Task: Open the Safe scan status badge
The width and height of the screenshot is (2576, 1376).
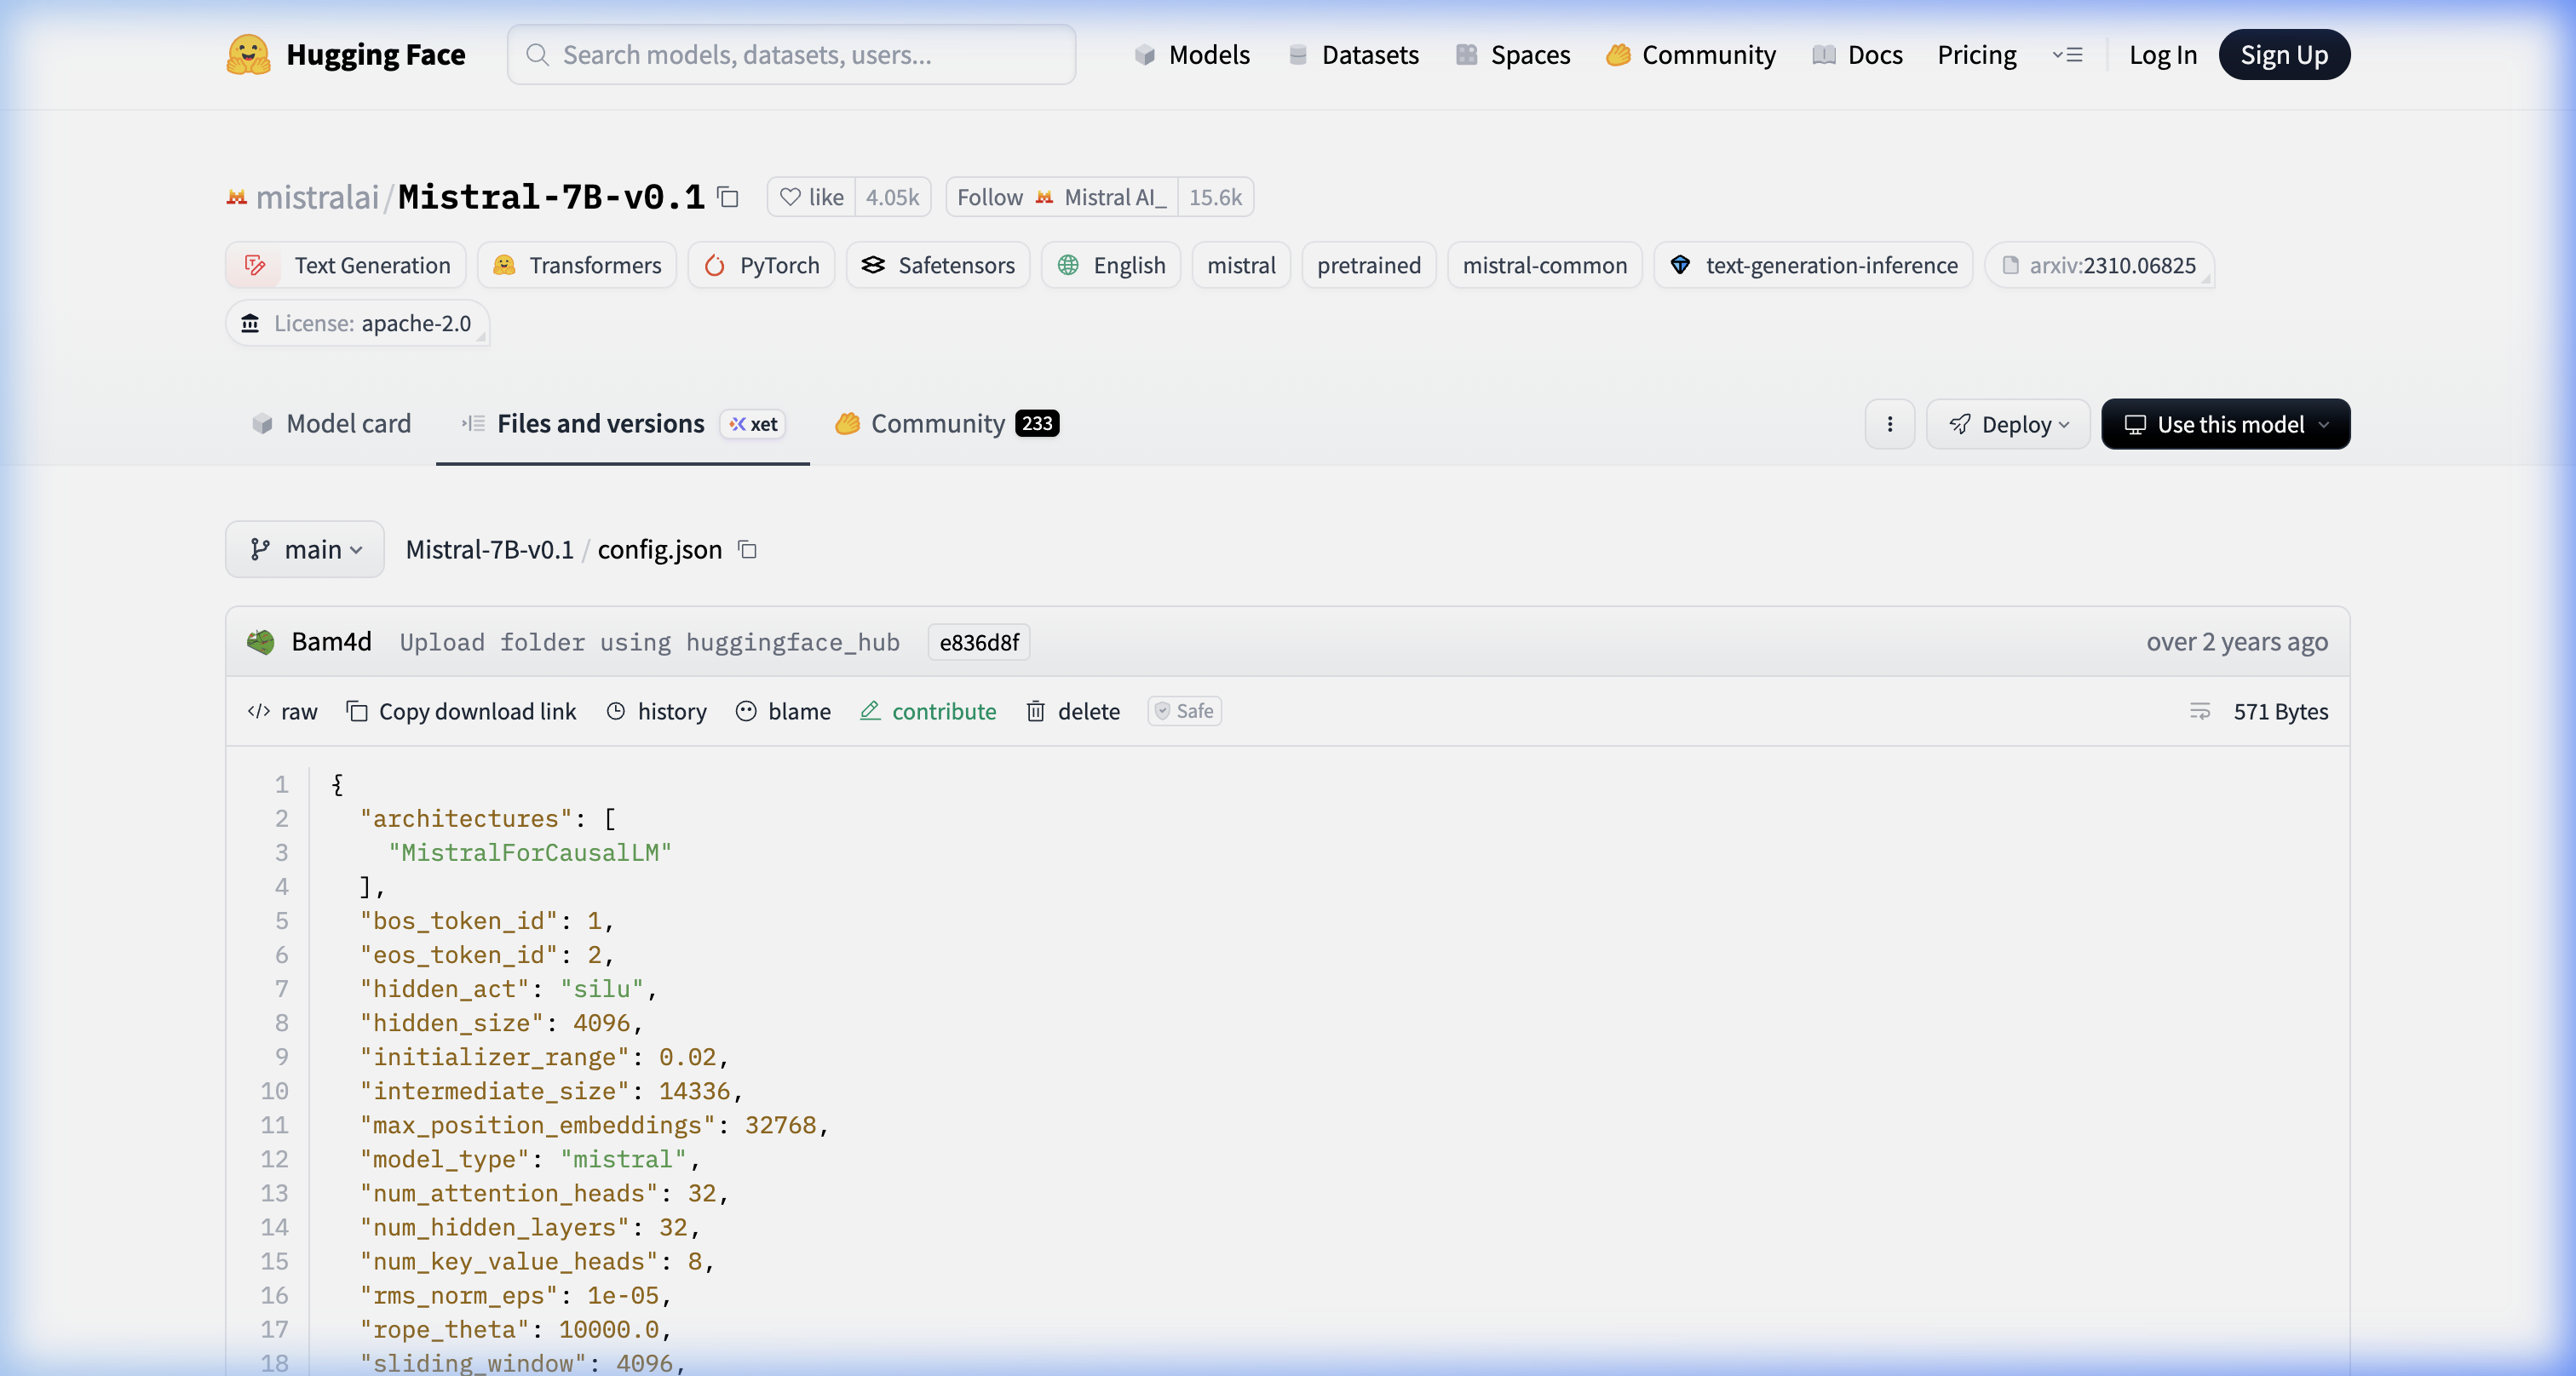Action: tap(1184, 710)
